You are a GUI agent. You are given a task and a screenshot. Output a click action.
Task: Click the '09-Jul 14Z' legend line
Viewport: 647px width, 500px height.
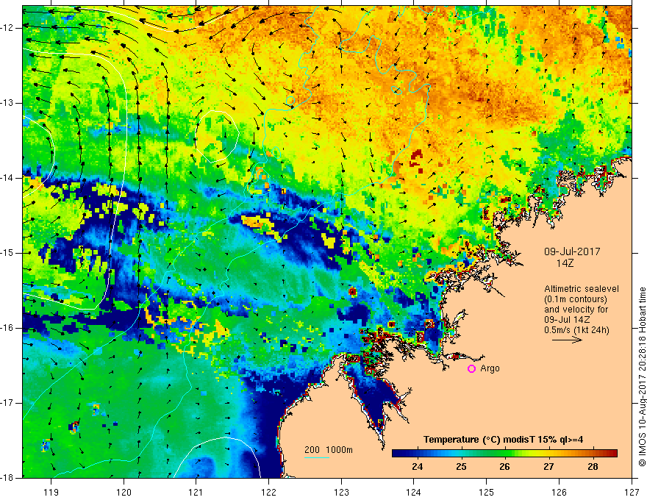(567, 320)
